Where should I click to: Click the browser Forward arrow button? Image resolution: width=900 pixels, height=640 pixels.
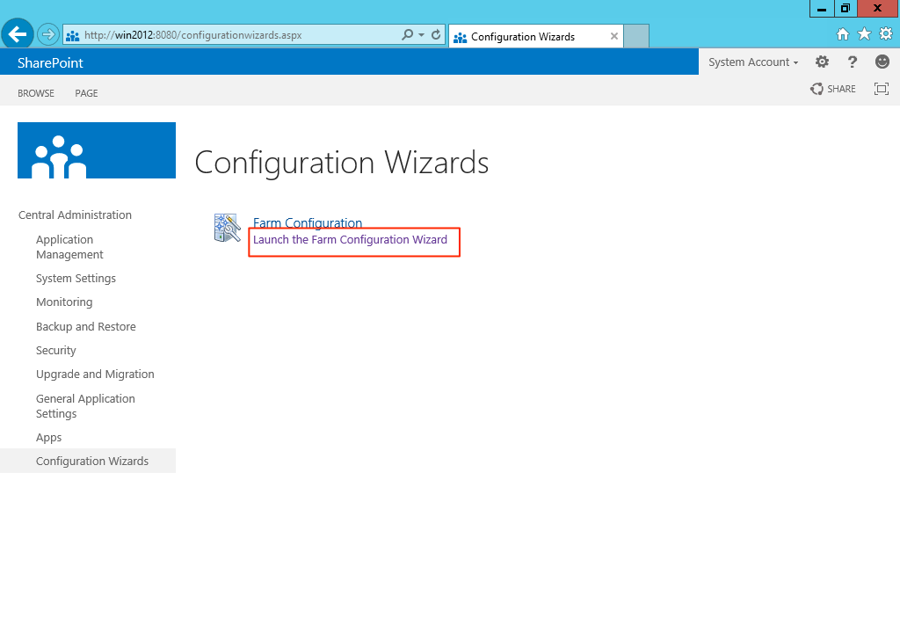pyautogui.click(x=48, y=35)
